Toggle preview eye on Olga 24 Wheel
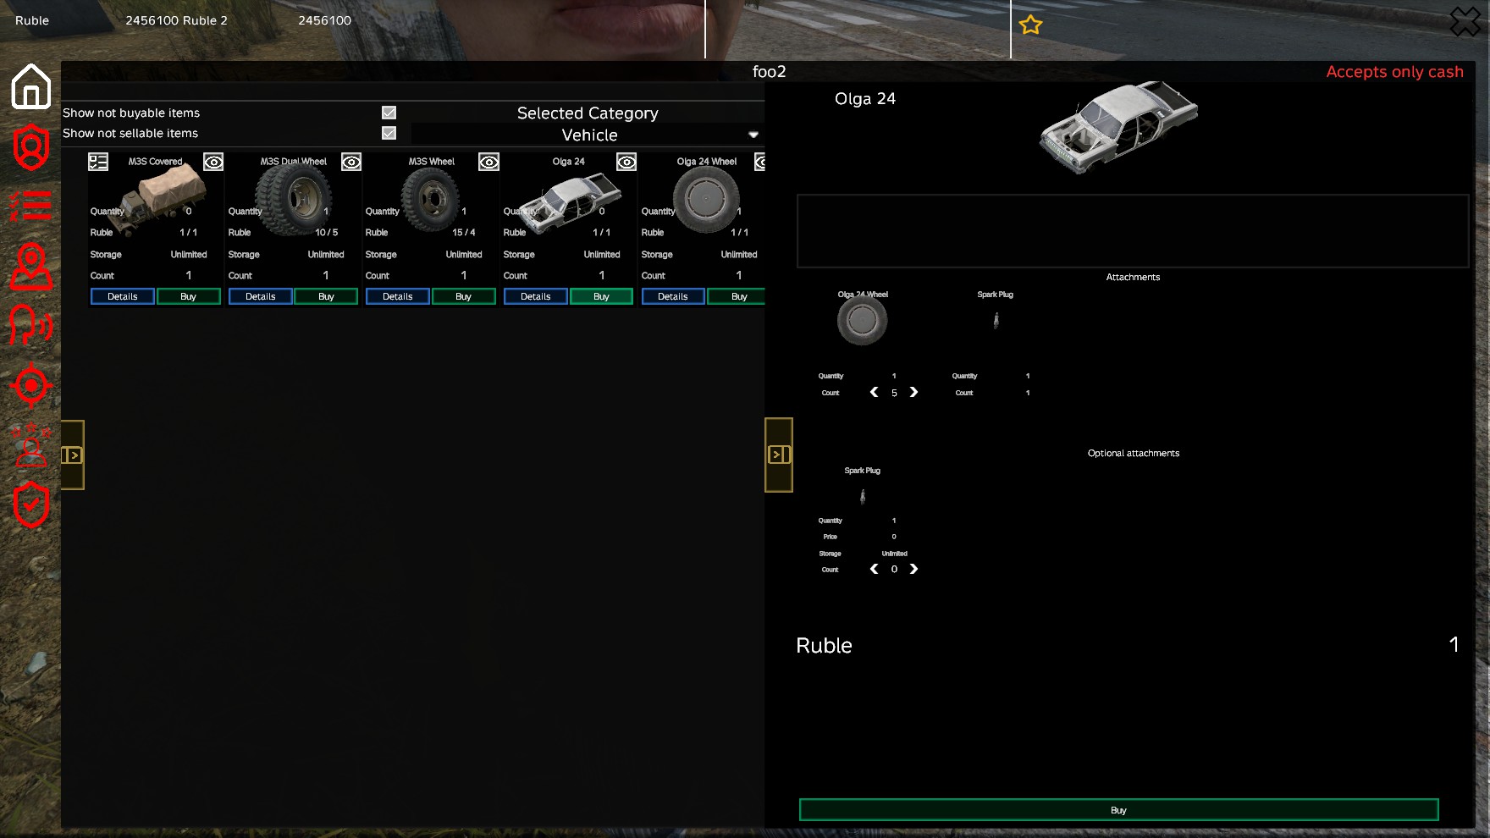Image resolution: width=1490 pixels, height=838 pixels. pyautogui.click(x=760, y=162)
